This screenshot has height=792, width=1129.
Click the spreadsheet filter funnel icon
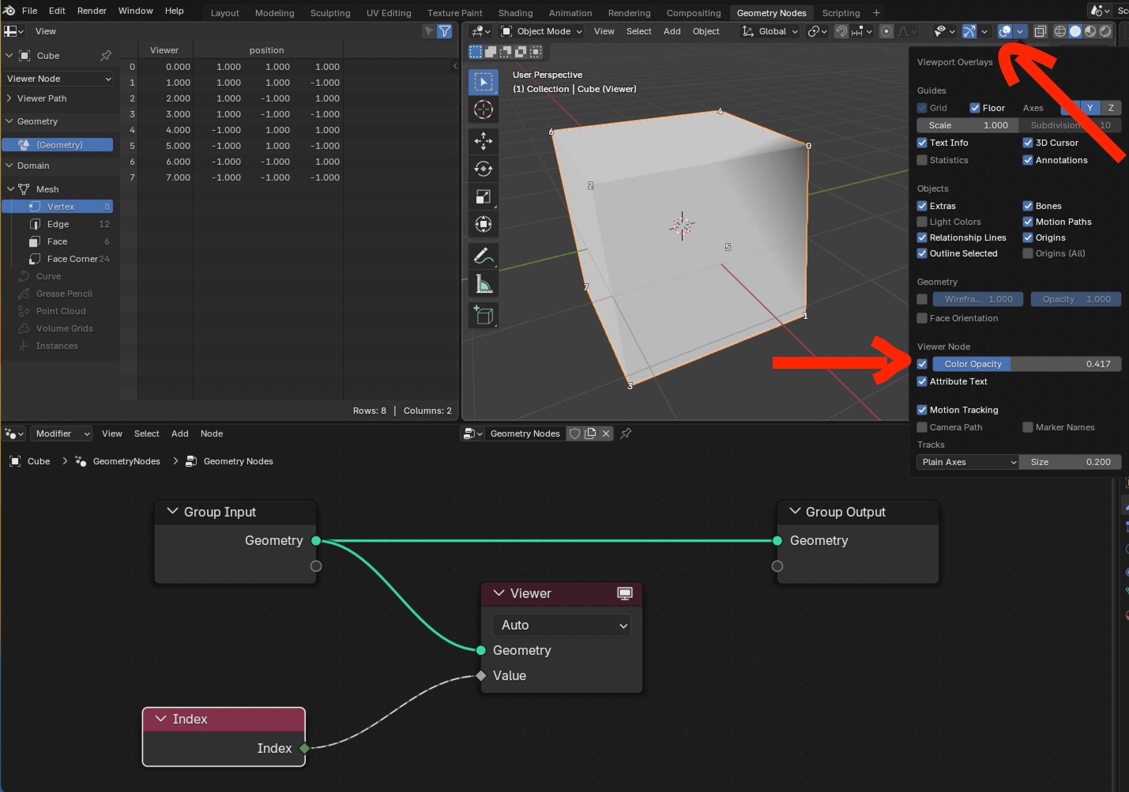click(x=444, y=32)
